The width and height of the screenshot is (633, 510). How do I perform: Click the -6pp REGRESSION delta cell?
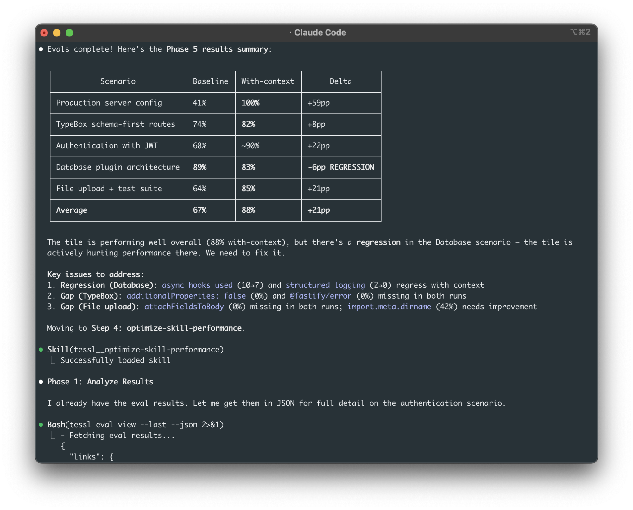click(341, 167)
